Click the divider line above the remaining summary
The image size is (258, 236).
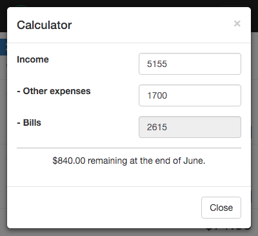pos(129,148)
